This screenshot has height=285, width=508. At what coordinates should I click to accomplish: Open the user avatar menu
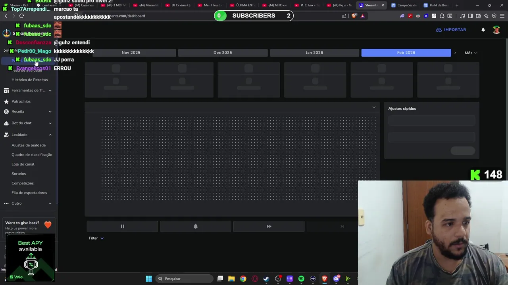coord(496,30)
